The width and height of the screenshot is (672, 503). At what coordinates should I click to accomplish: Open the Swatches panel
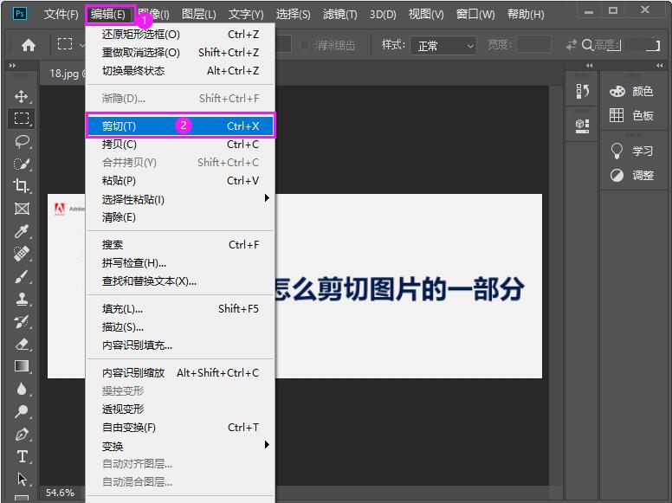pyautogui.click(x=630, y=115)
